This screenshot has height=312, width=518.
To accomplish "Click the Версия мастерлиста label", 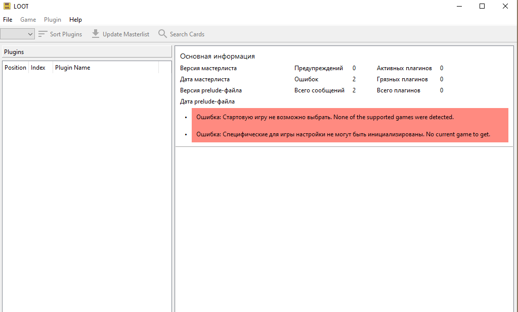I will click(x=208, y=68).
